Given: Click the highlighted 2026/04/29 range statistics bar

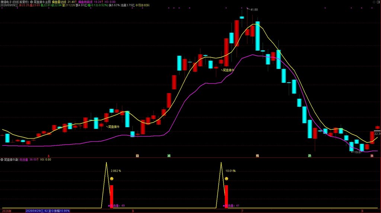Looking at the screenshot, I should [x=48, y=211].
